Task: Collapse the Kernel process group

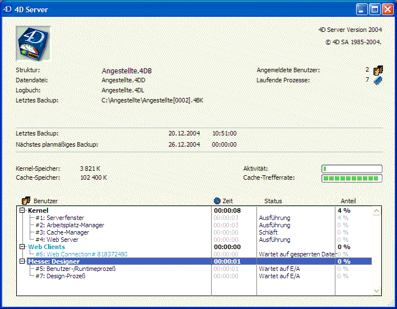Action: (x=22, y=210)
